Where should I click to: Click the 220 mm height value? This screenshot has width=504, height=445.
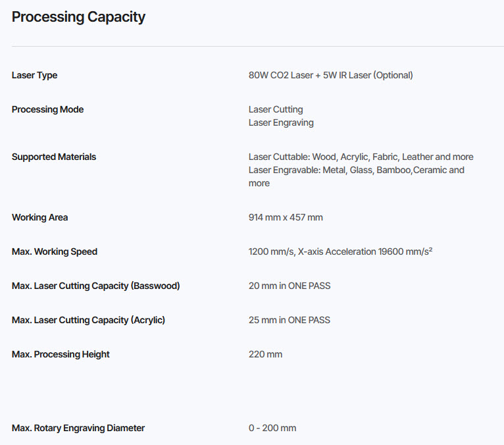[x=265, y=354]
